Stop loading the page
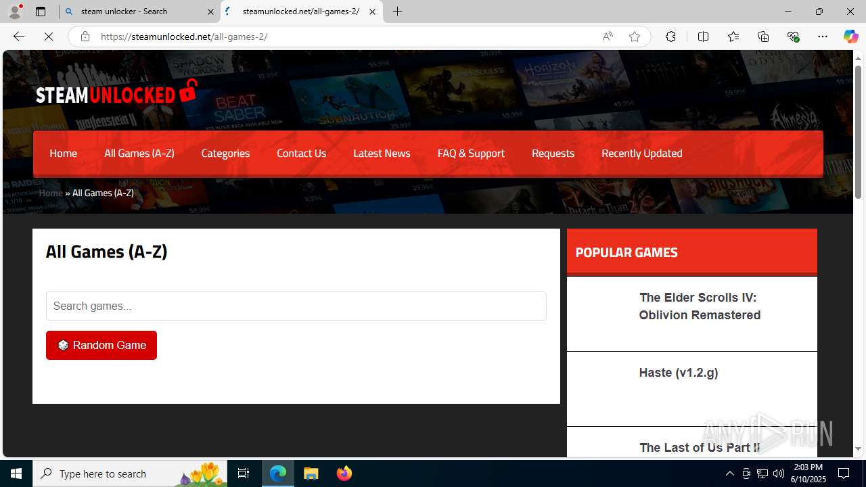Screen dimensions: 866x487 49,37
